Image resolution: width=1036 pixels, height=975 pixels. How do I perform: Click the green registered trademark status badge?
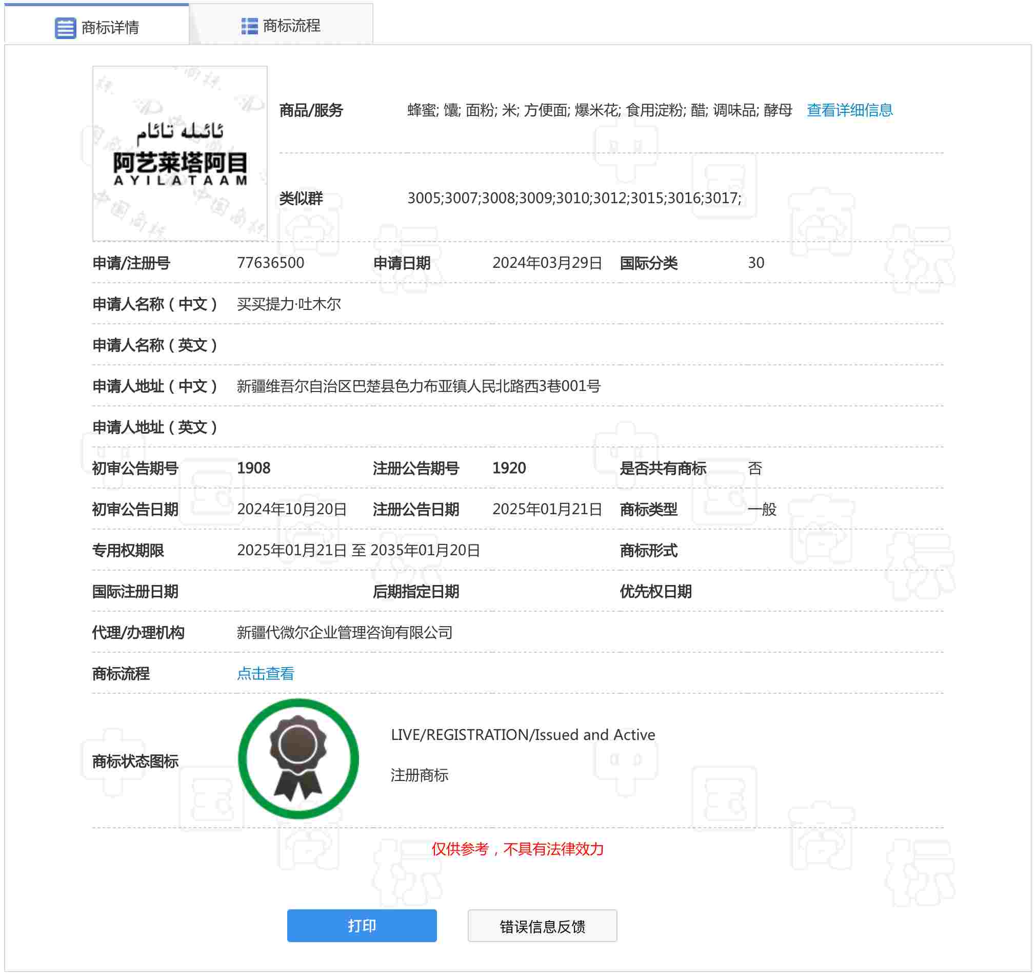[x=298, y=758]
